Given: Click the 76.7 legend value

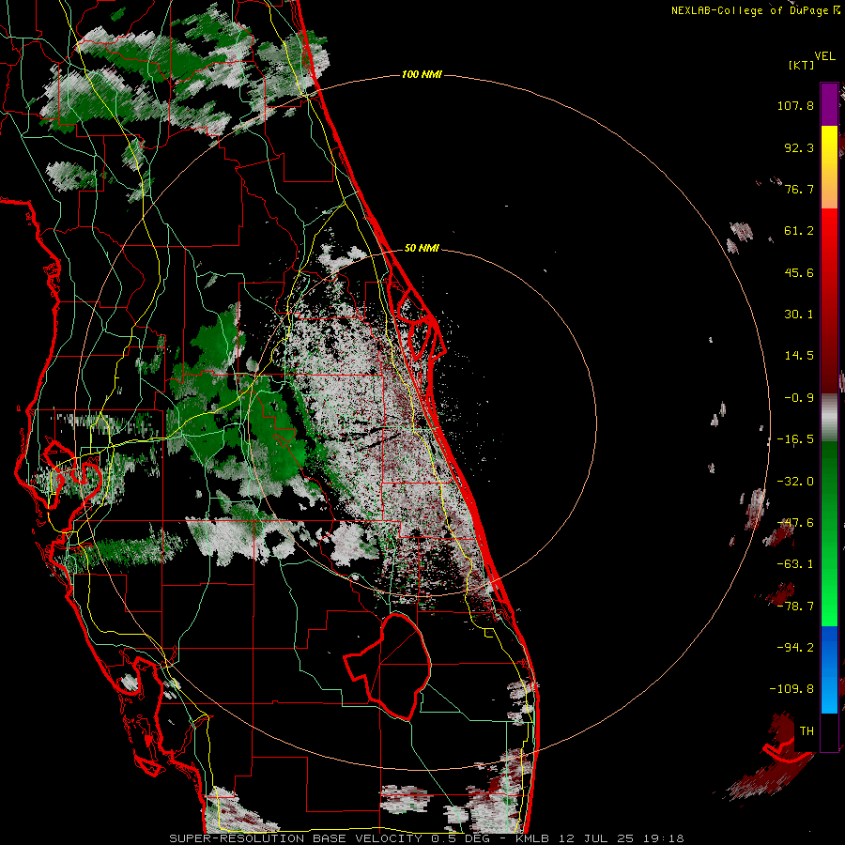Looking at the screenshot, I should (799, 189).
